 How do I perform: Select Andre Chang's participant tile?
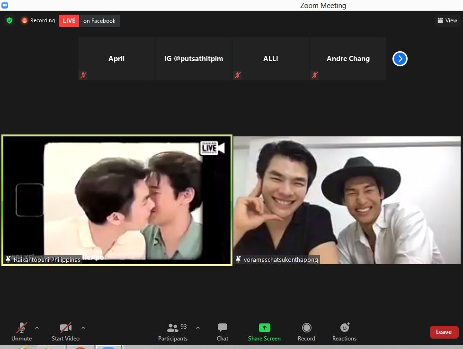pos(348,58)
